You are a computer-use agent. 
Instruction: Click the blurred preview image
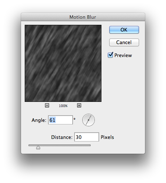(63, 63)
